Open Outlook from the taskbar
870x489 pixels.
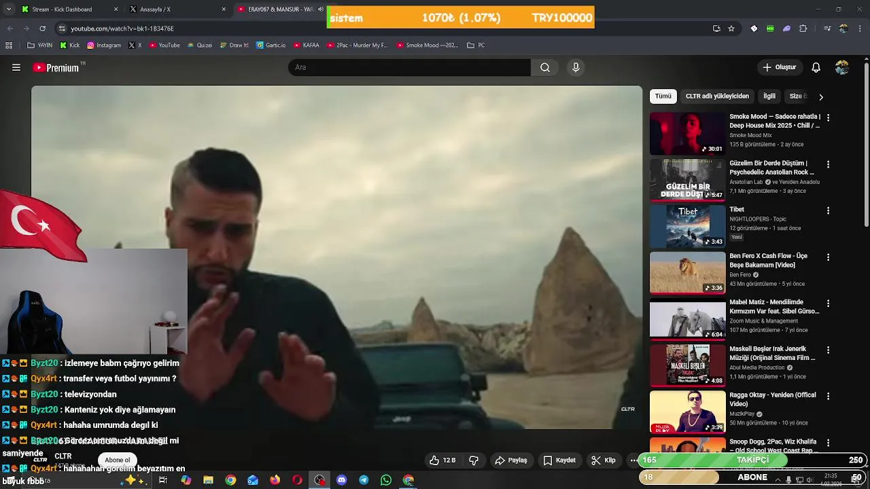tap(253, 480)
